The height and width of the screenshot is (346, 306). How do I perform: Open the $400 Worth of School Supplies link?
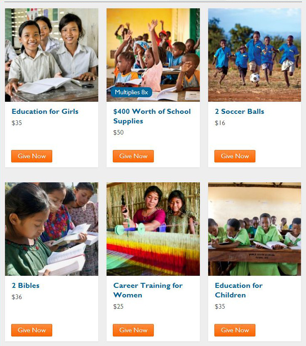152,116
